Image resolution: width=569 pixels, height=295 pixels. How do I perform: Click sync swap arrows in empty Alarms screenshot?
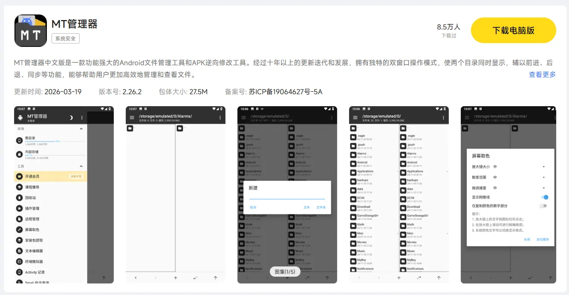(195, 278)
